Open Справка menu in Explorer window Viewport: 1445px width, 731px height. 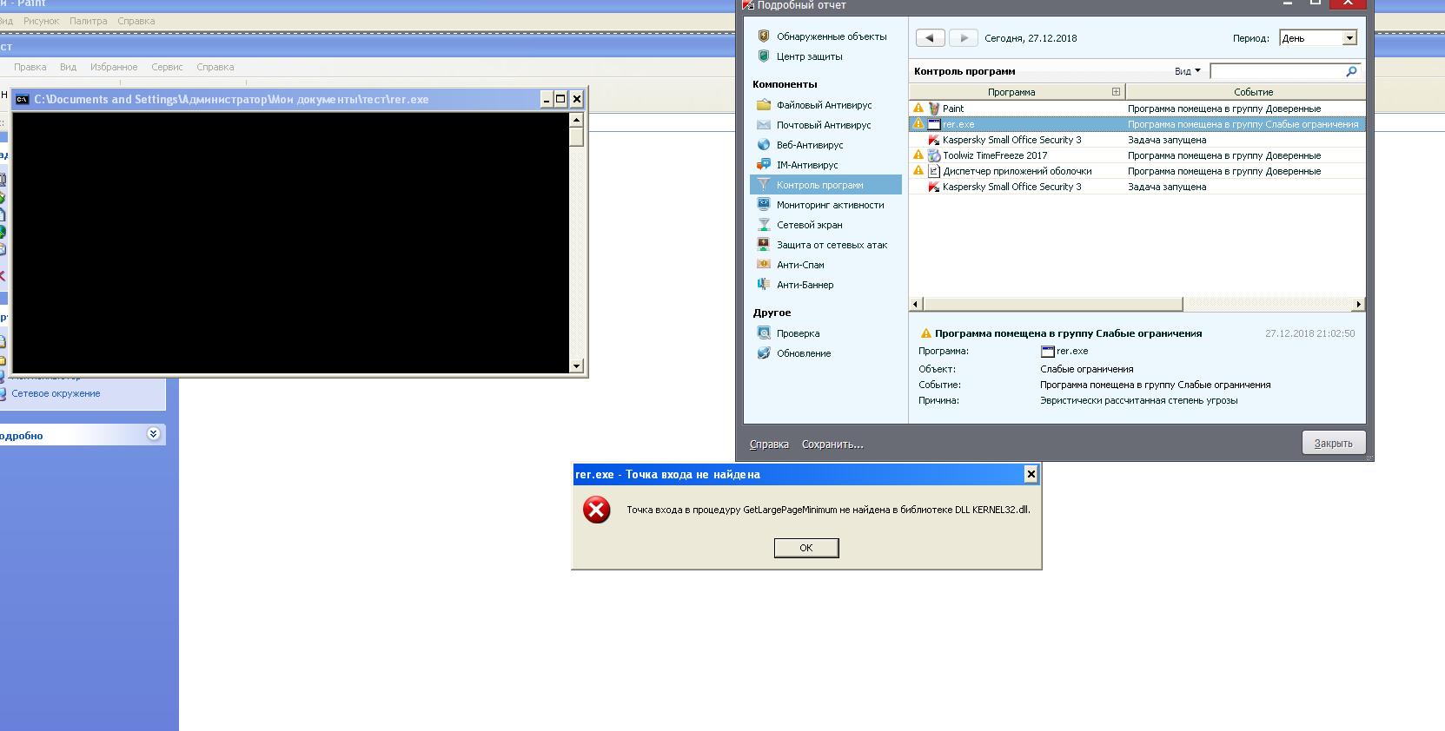pos(215,67)
